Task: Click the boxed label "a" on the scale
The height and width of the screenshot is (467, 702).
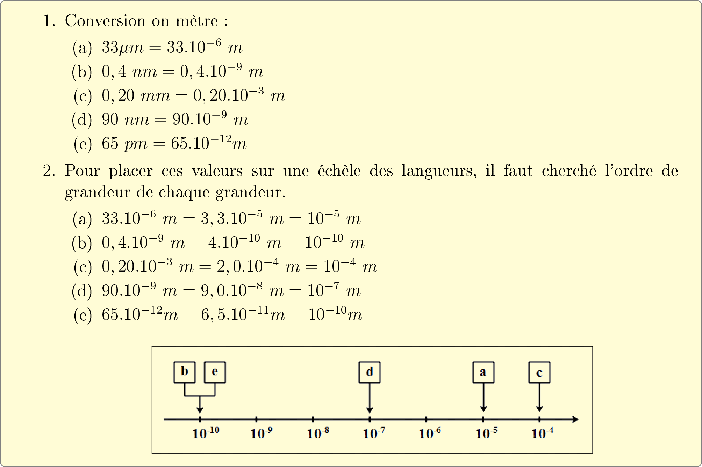Action: 483,372
